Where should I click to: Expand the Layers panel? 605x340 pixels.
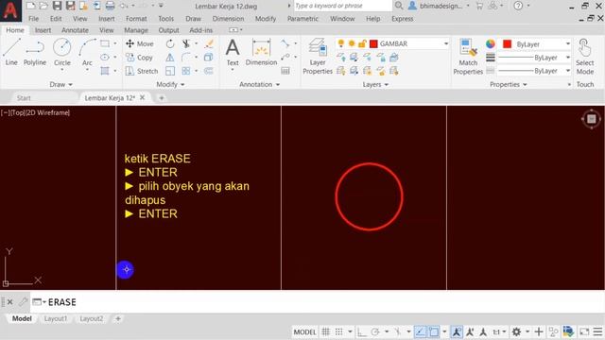(x=375, y=84)
